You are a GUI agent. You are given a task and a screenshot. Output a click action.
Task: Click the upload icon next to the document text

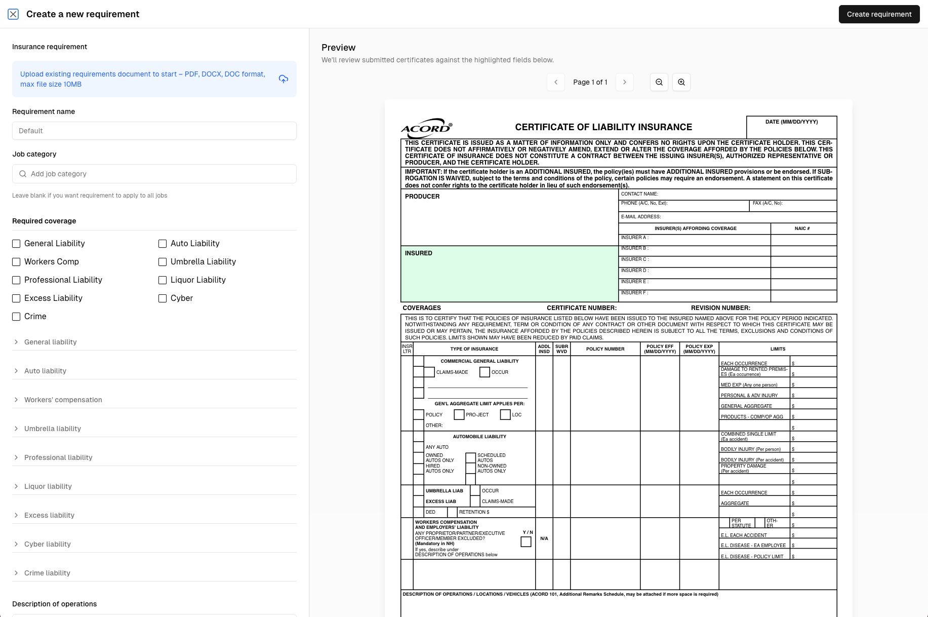[x=283, y=79]
